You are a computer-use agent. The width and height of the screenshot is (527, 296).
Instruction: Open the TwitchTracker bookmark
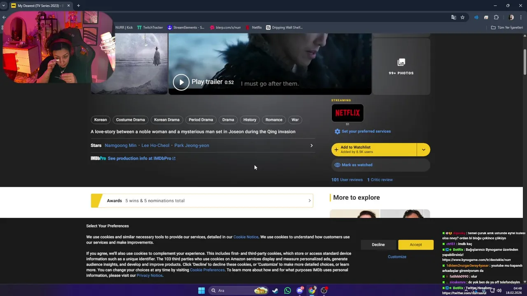(x=150, y=28)
